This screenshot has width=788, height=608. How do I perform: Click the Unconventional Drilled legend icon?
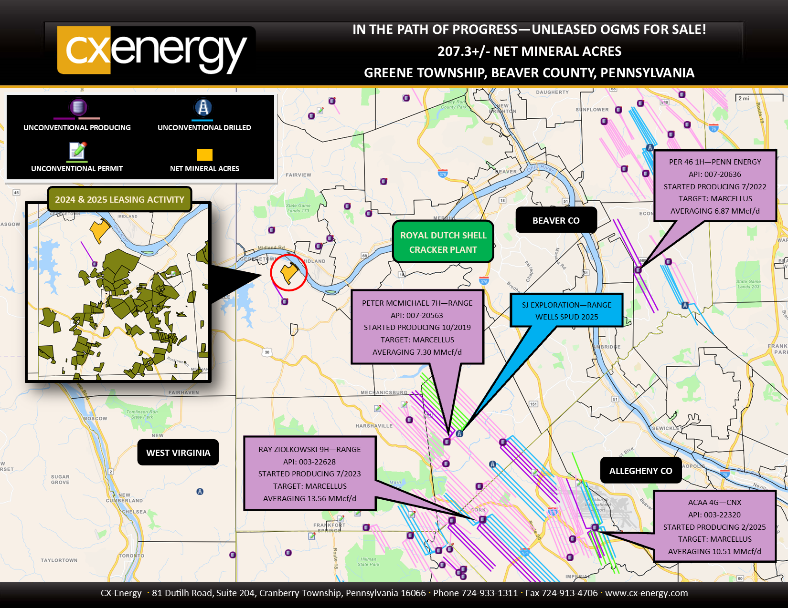pyautogui.click(x=203, y=107)
